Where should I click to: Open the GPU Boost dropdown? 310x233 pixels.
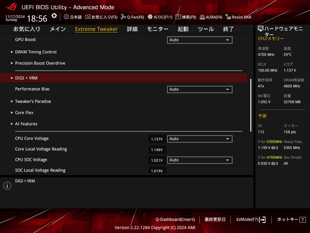[x=200, y=40]
